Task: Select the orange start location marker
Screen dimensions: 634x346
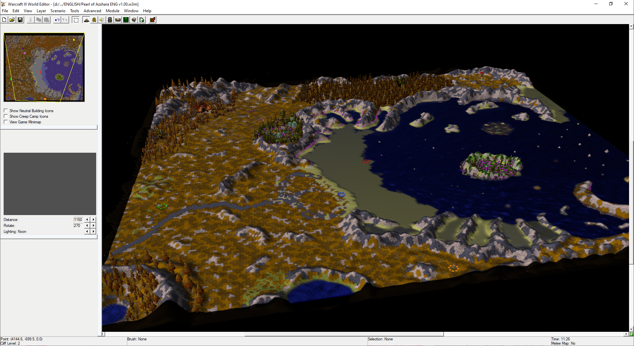Action: tap(453, 268)
